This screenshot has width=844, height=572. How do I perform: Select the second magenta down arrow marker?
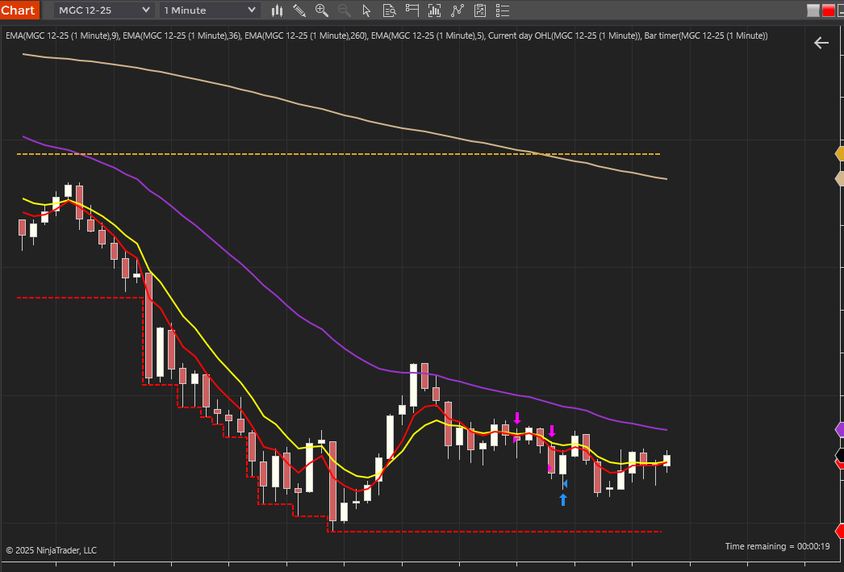pyautogui.click(x=552, y=431)
